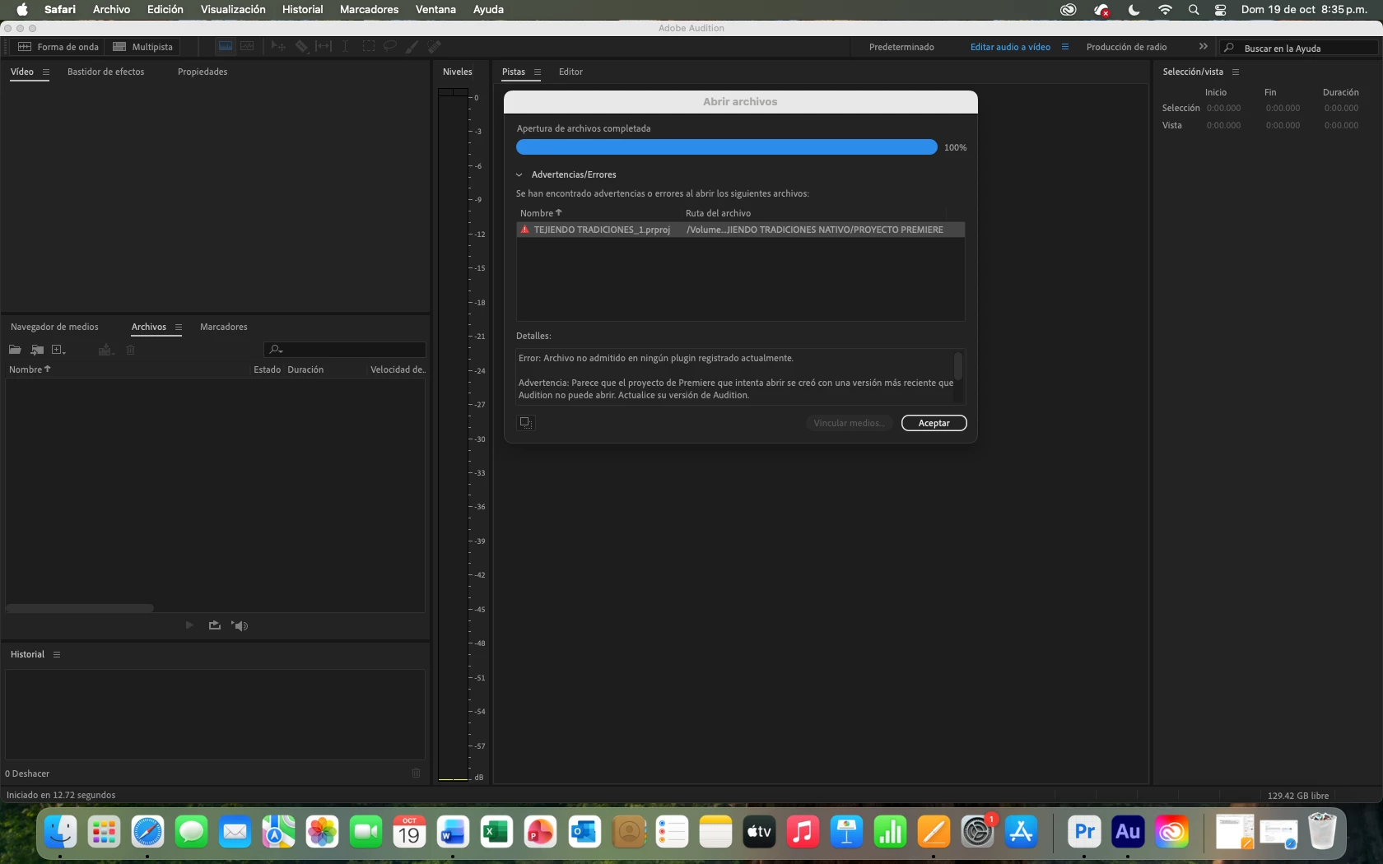Select the Marquee Selection tool

368,47
